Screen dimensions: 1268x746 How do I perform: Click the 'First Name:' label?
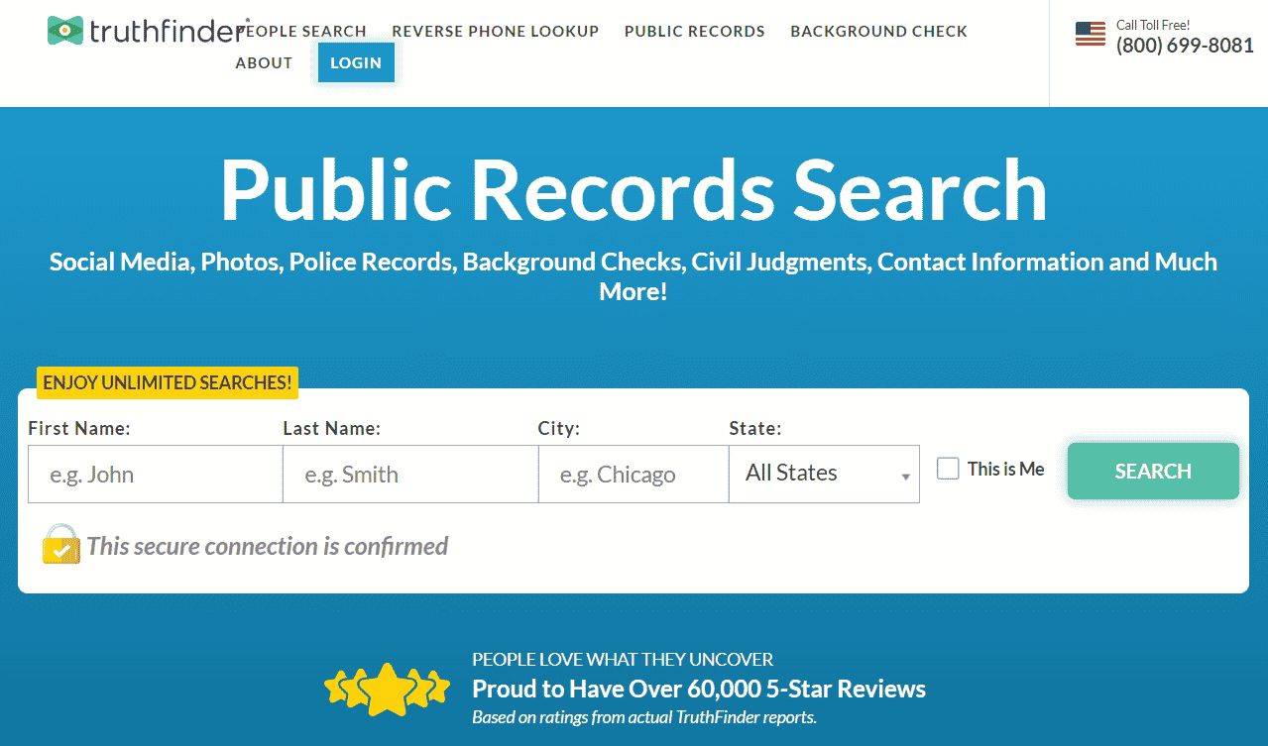(x=79, y=428)
